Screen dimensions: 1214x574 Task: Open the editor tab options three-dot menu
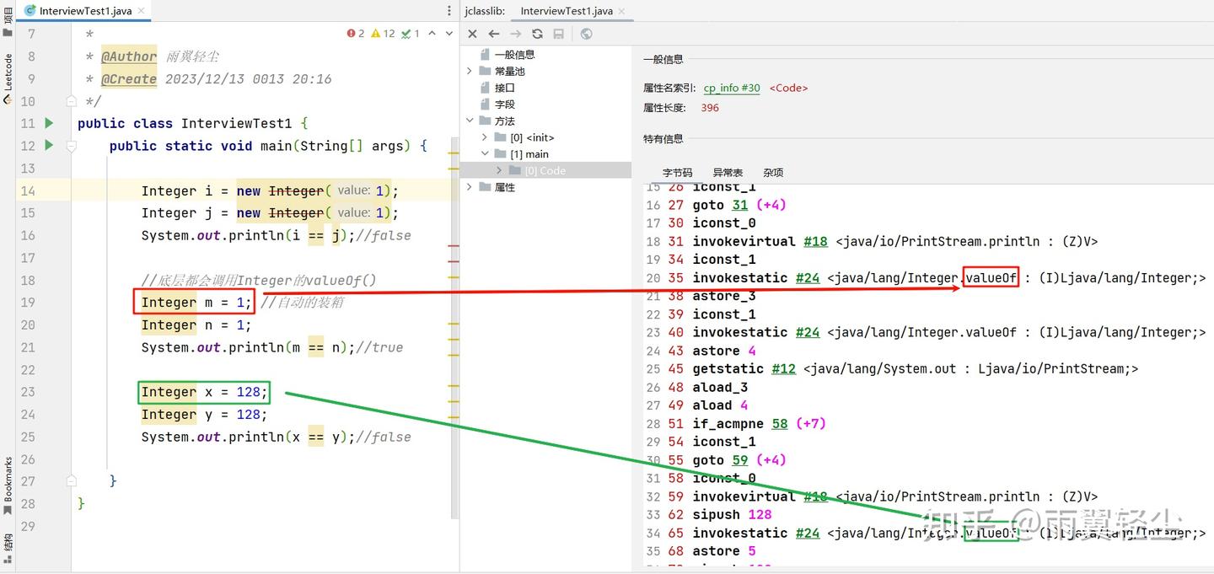click(449, 11)
